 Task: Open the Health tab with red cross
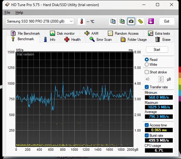tap(73, 40)
